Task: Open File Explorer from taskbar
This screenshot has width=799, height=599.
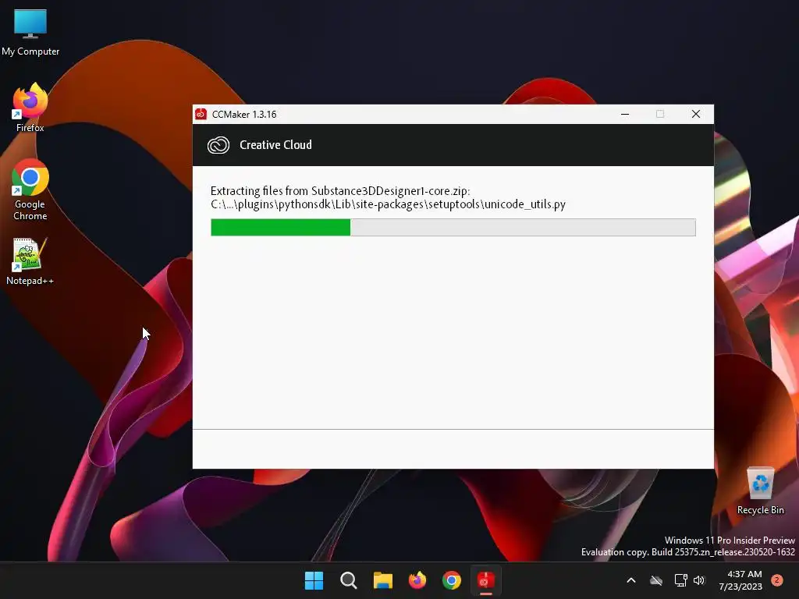Action: coord(382,580)
